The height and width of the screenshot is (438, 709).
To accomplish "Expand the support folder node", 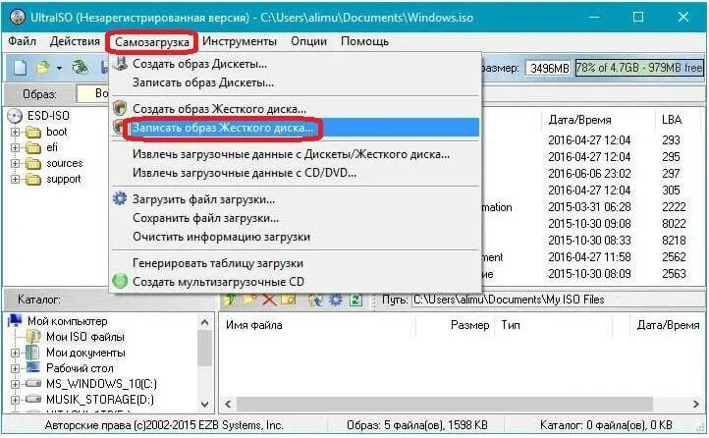I will click(15, 179).
